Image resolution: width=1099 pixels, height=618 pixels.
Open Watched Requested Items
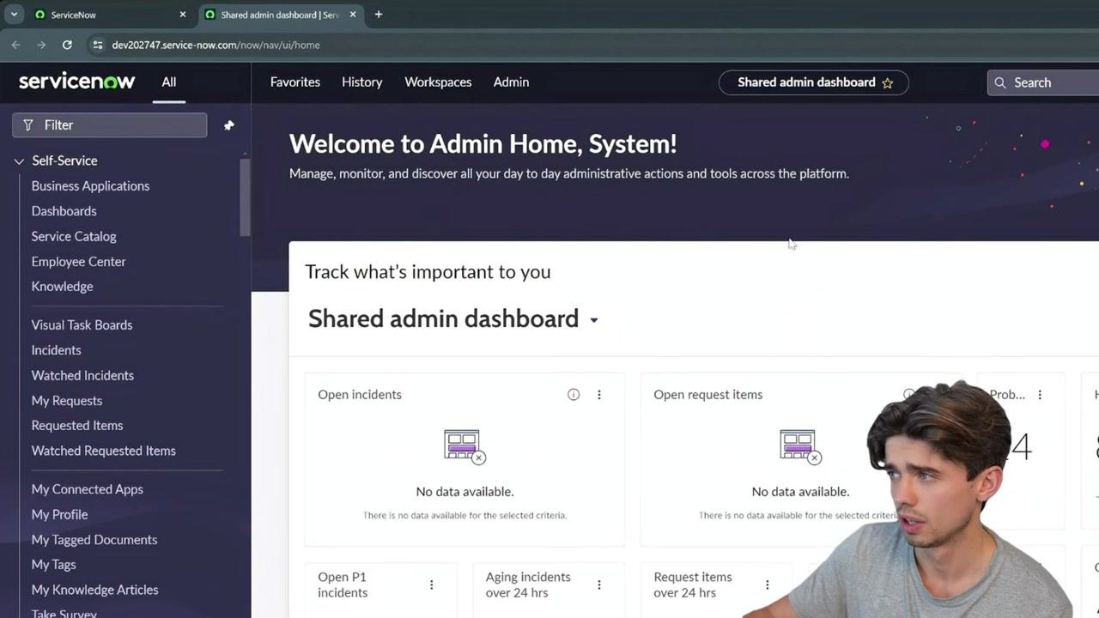(103, 451)
